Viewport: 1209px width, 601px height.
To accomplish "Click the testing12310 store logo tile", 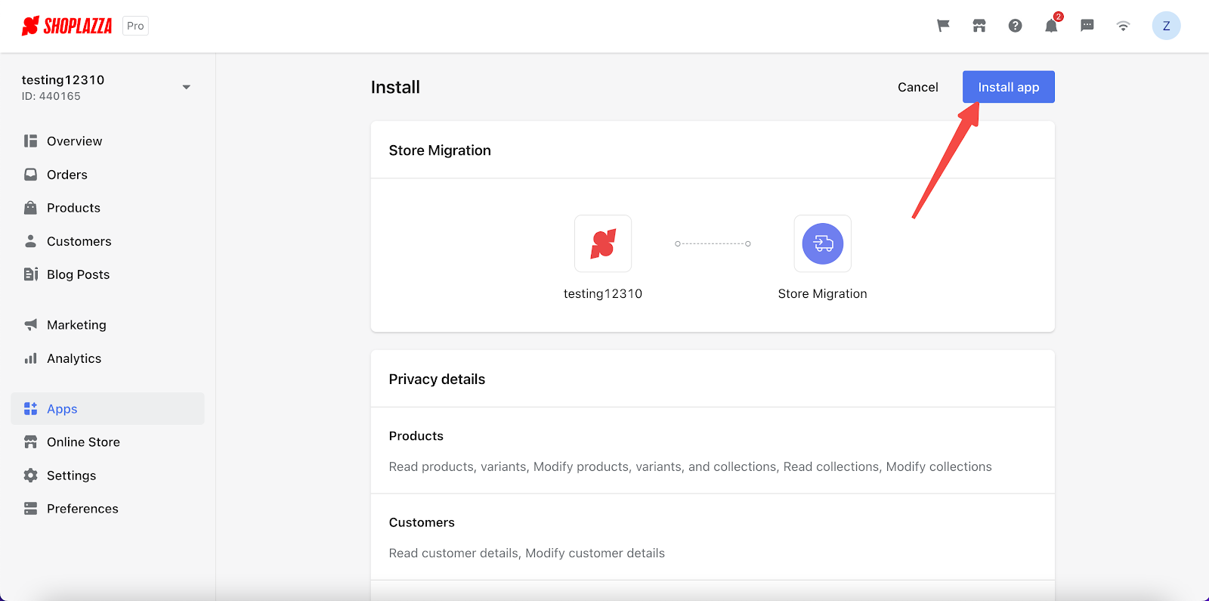I will tap(603, 243).
